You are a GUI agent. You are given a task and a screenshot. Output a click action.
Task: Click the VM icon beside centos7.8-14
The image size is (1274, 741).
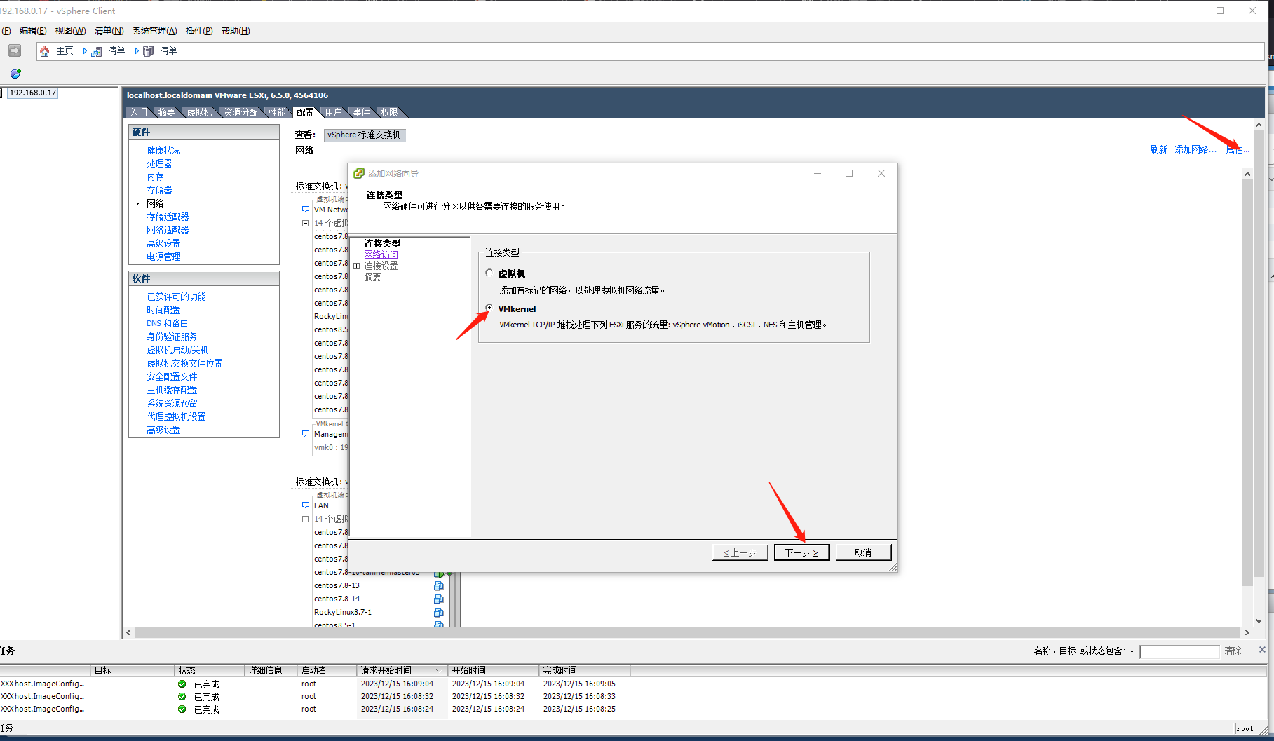pos(439,599)
